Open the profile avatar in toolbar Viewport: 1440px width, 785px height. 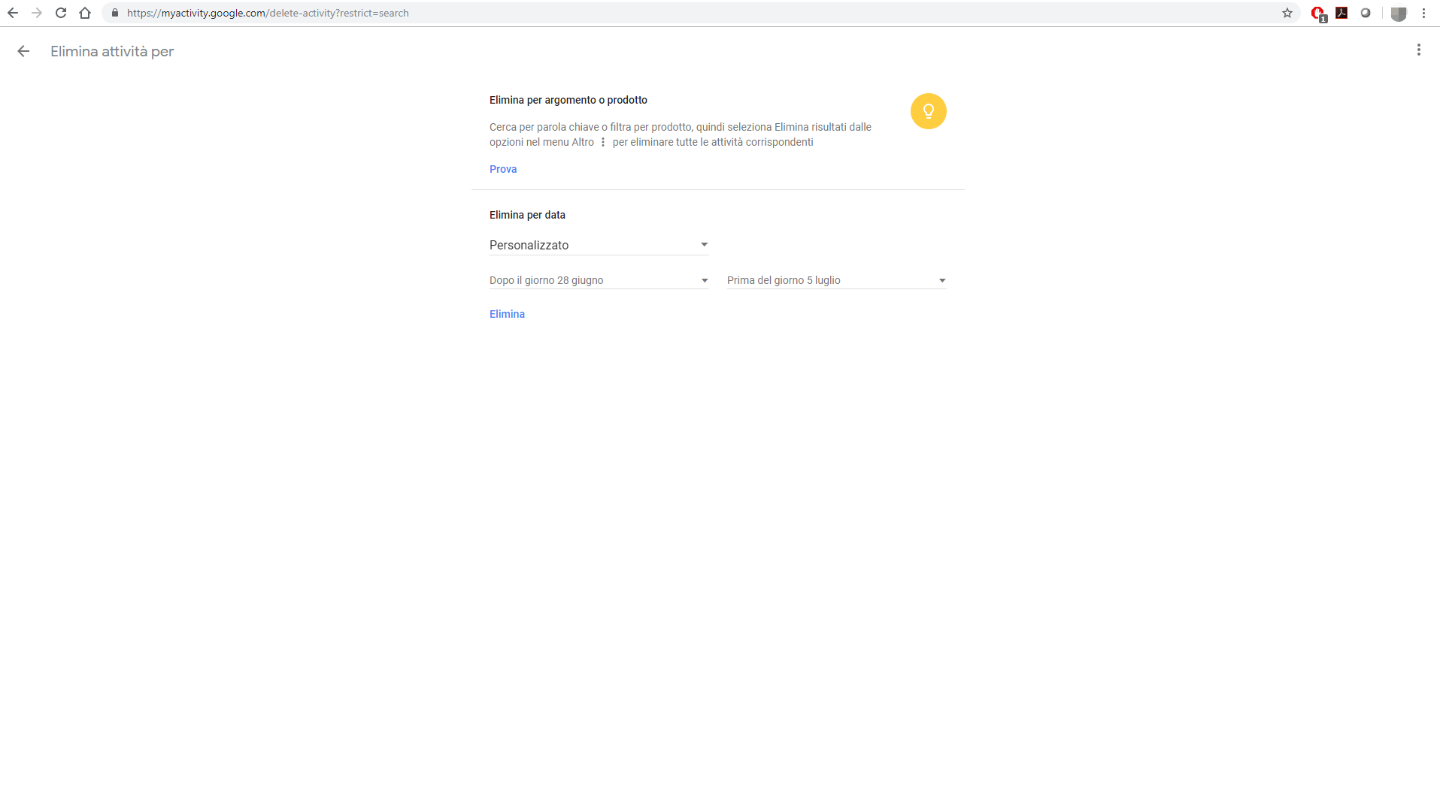(x=1399, y=14)
